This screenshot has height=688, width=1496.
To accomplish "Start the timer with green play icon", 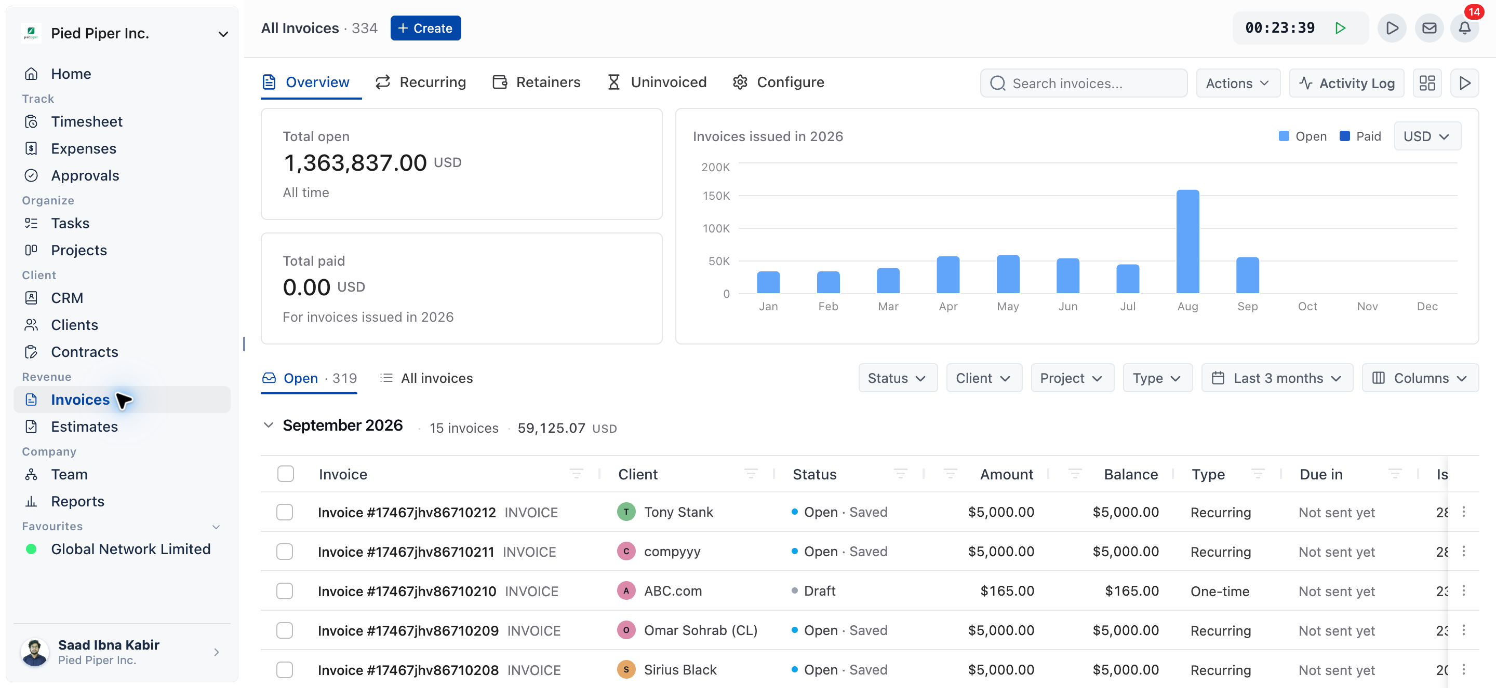I will (x=1340, y=28).
